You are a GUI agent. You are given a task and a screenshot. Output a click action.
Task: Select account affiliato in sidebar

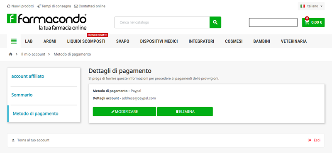pos(28,76)
